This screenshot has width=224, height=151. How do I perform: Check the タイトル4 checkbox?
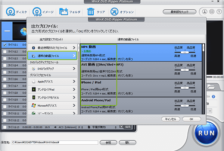(5, 65)
